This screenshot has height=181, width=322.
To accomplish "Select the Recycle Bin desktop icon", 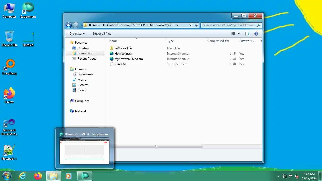I will point(9,39).
